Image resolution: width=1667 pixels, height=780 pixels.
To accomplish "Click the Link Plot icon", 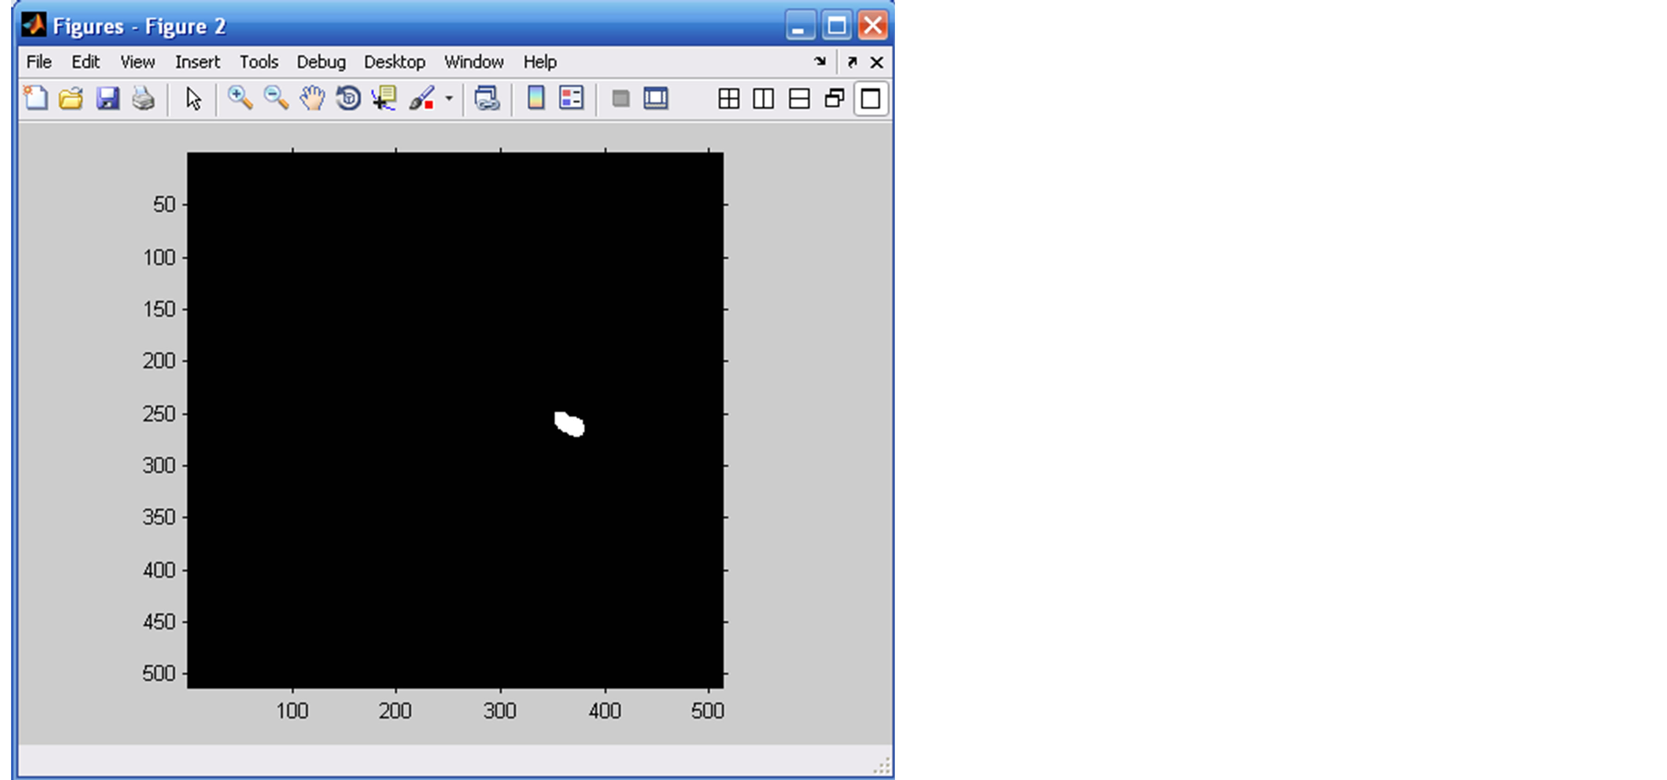I will click(487, 98).
